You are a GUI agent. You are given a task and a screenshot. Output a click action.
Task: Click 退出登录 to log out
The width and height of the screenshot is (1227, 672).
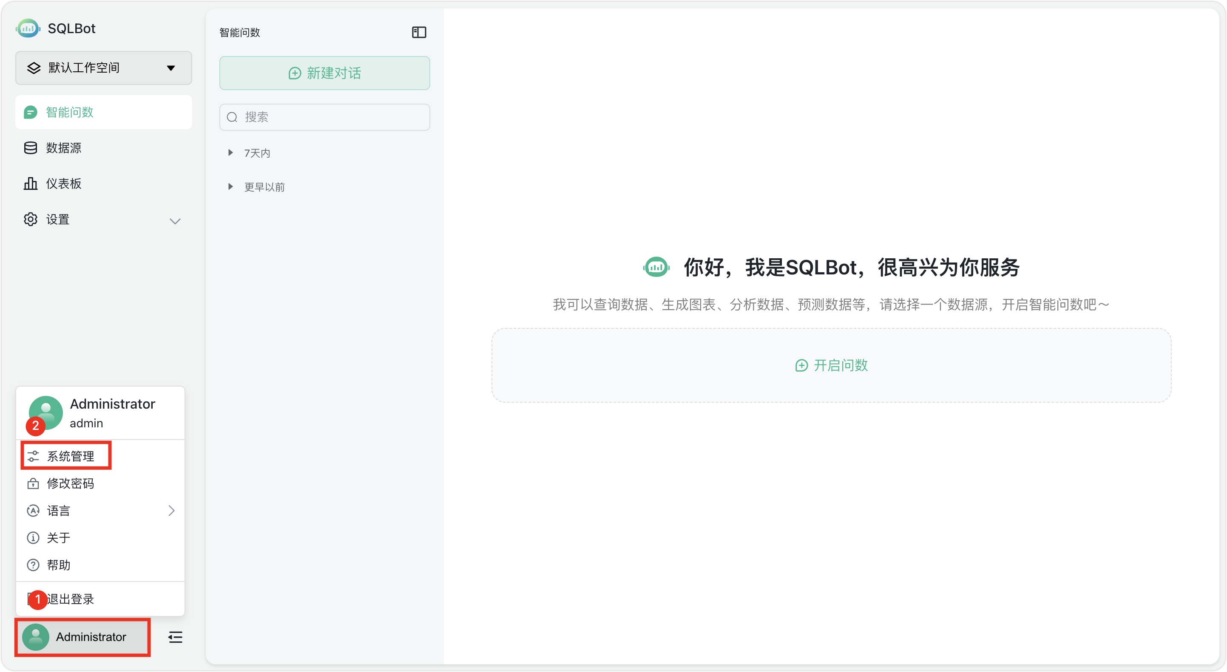coord(70,599)
